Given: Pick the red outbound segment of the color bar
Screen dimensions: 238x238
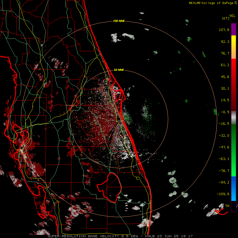Looking at the screenshot, I should 234,85.
